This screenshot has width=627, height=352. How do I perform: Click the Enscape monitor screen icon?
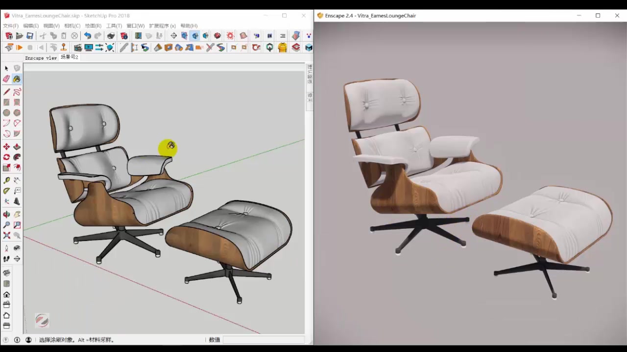(89, 47)
